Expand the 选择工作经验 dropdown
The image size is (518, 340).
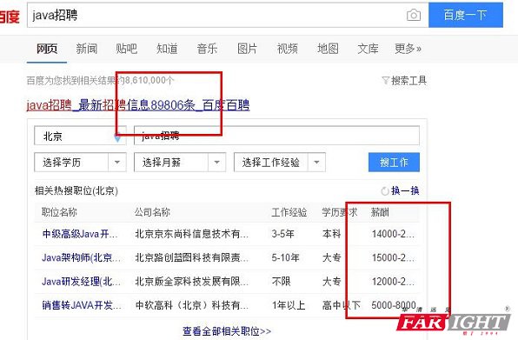280,163
